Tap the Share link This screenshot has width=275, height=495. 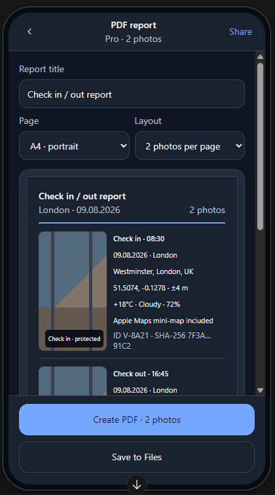tap(240, 31)
